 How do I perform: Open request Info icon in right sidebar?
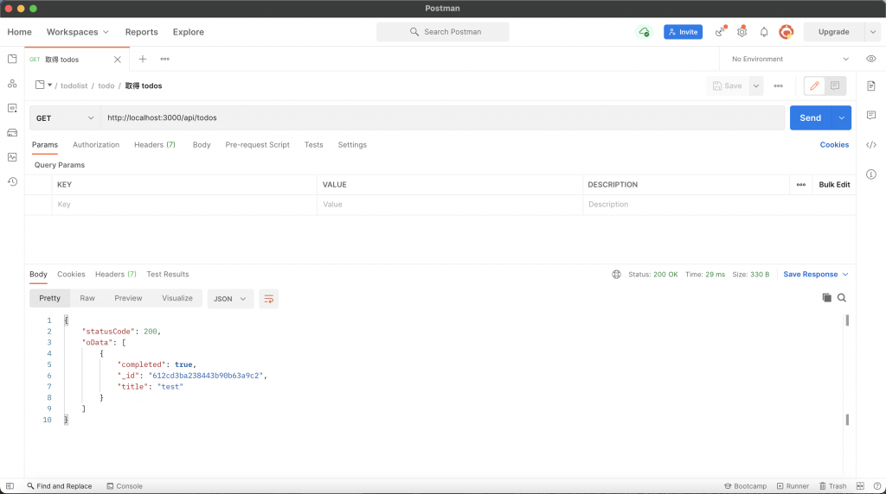pyautogui.click(x=870, y=174)
